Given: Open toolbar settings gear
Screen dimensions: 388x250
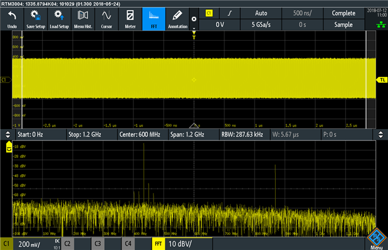Looking at the screenshot, I should (194, 19).
